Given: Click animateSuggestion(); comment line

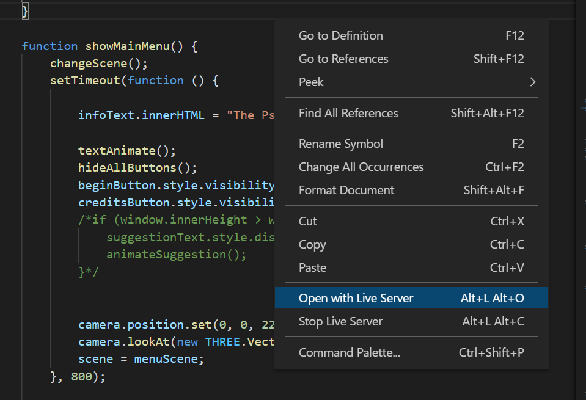Looking at the screenshot, I should 177,255.
